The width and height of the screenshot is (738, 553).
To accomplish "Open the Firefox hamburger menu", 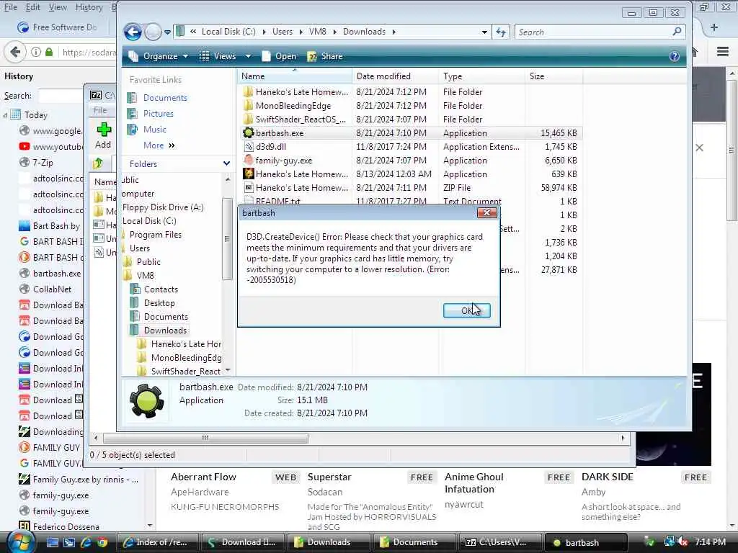I will [x=722, y=52].
